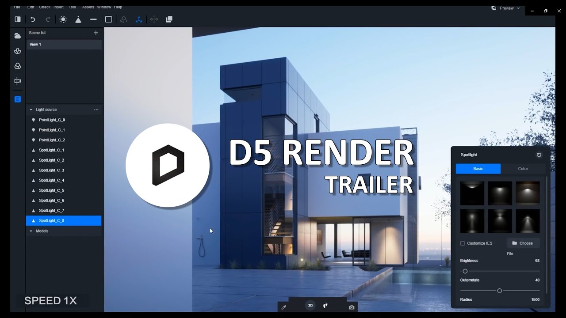Collapse the Light source group
Viewport: 566px width, 318px height.
click(x=31, y=110)
